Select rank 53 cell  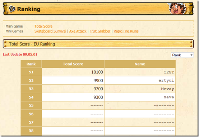[31, 89]
